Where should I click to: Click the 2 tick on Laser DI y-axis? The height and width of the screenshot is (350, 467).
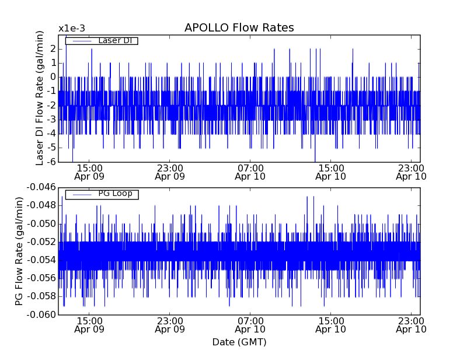click(53, 48)
